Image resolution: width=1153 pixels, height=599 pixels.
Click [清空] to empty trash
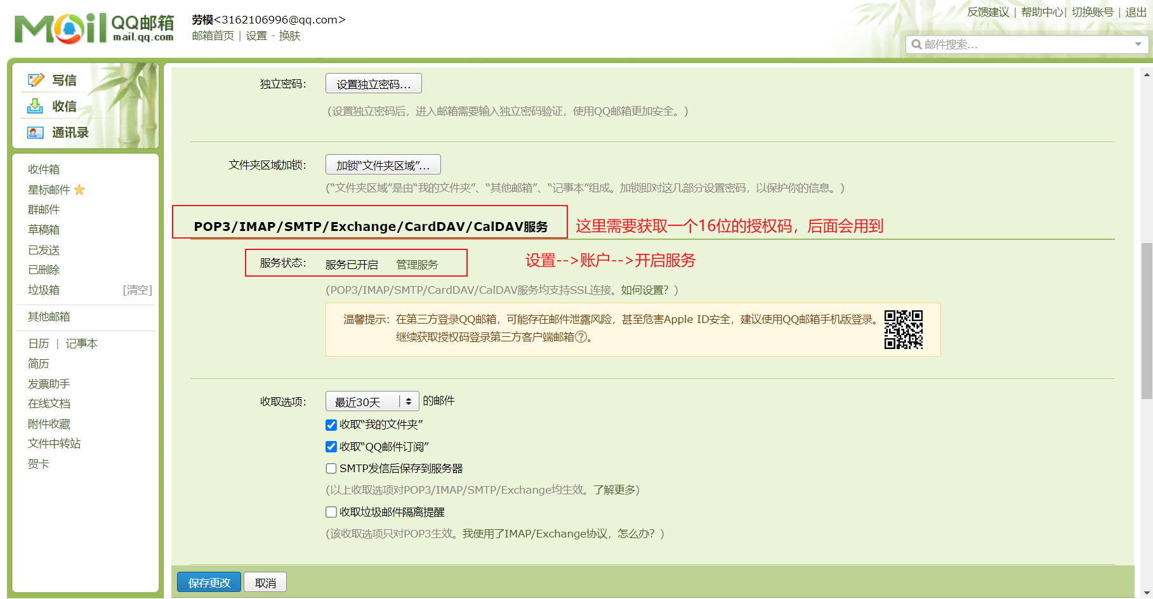pos(138,290)
